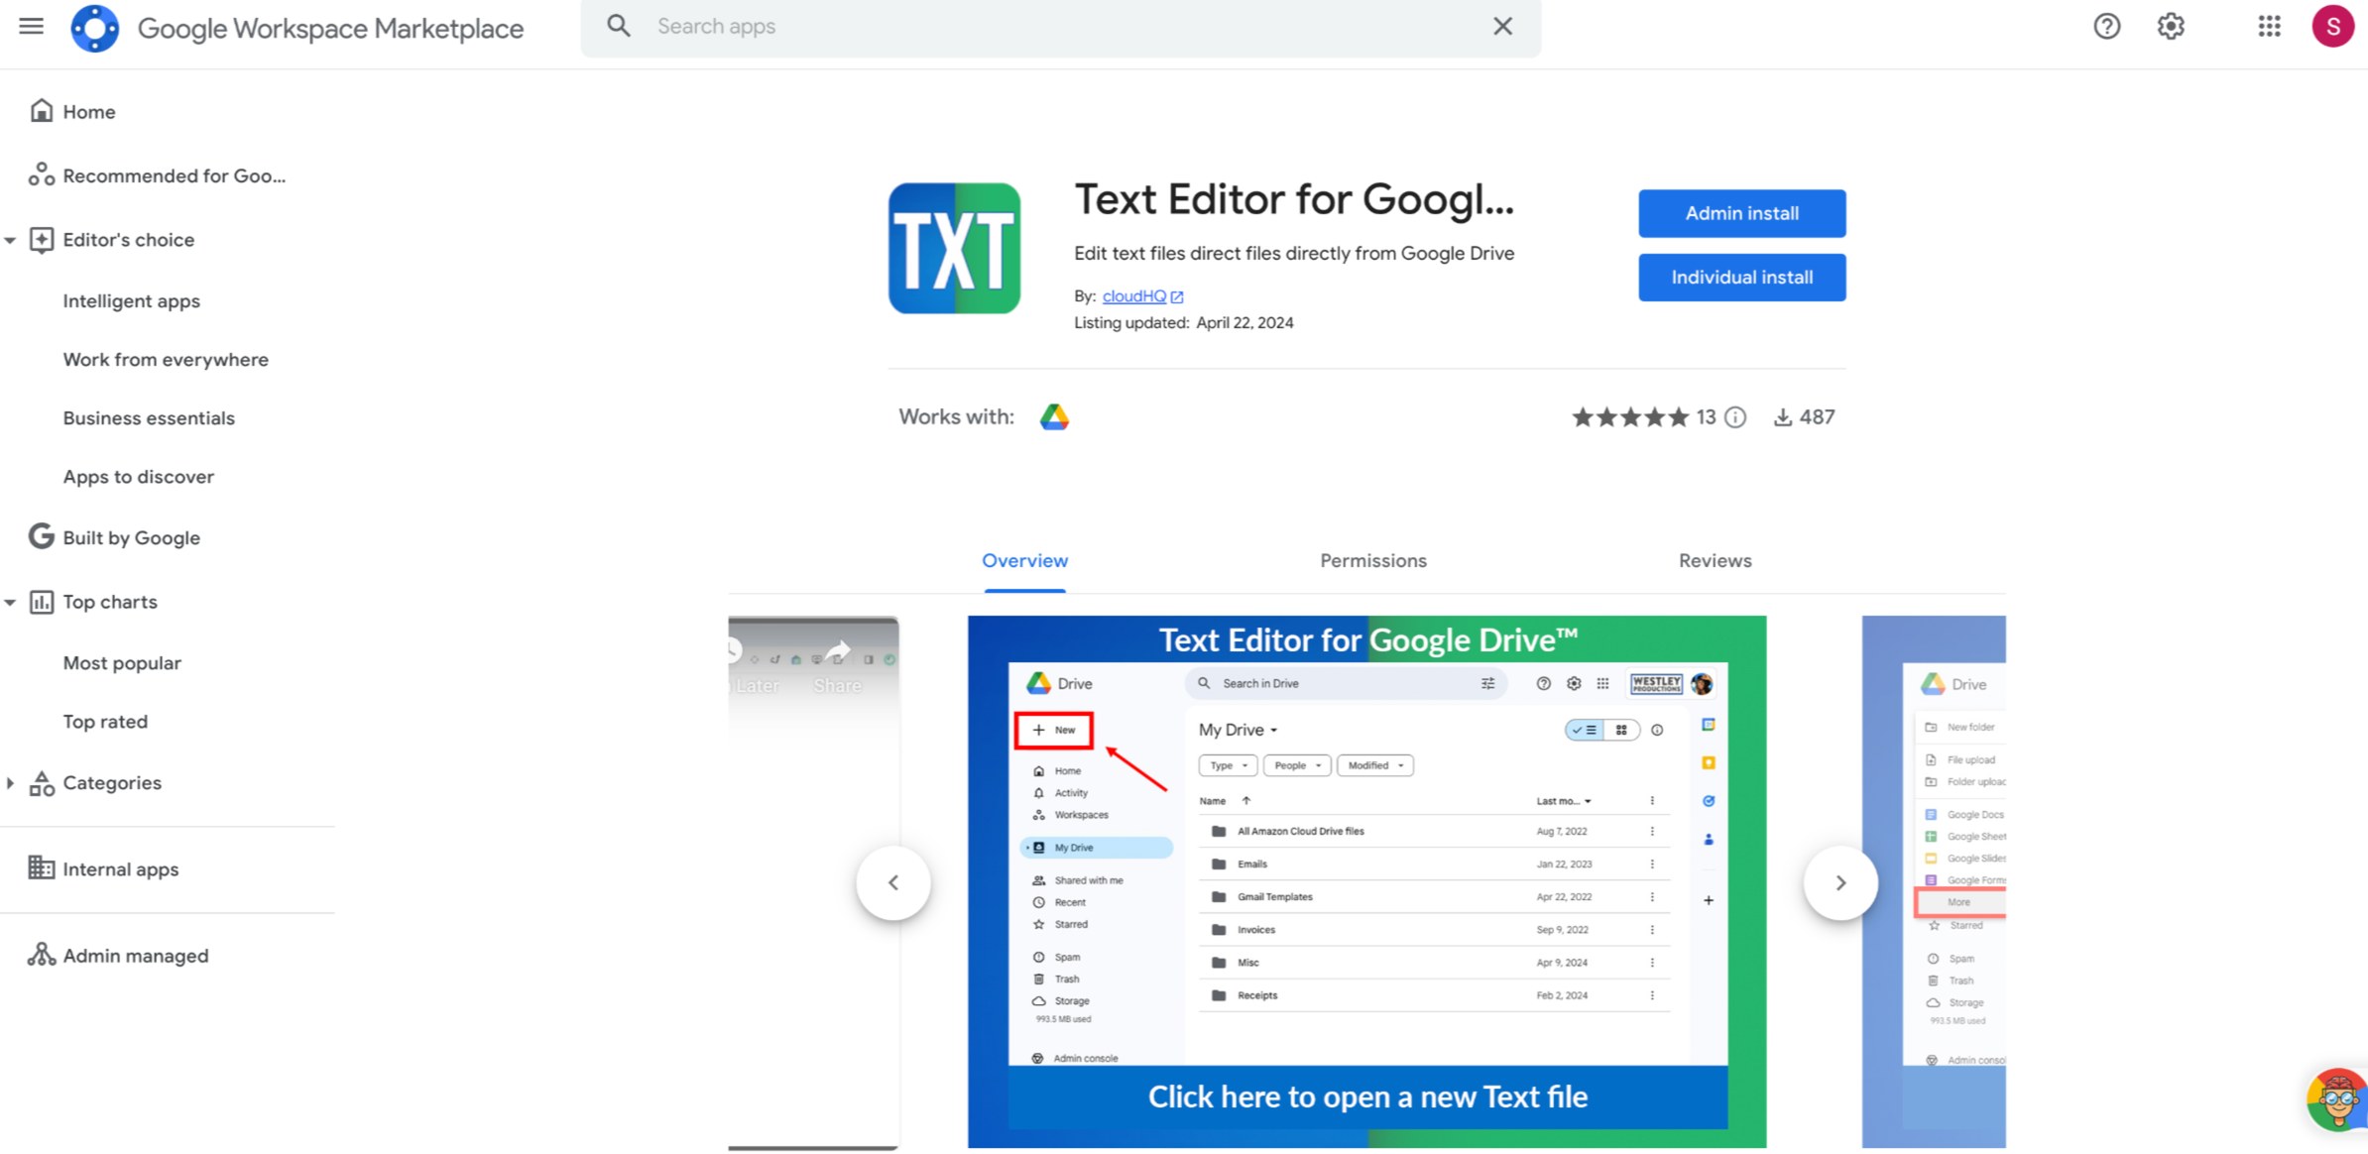Click the five-star rating
This screenshot has height=1154, width=2368.
coord(1629,417)
